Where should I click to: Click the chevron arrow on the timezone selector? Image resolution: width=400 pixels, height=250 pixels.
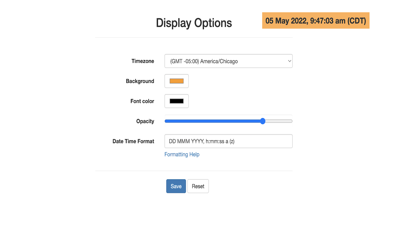(x=289, y=61)
